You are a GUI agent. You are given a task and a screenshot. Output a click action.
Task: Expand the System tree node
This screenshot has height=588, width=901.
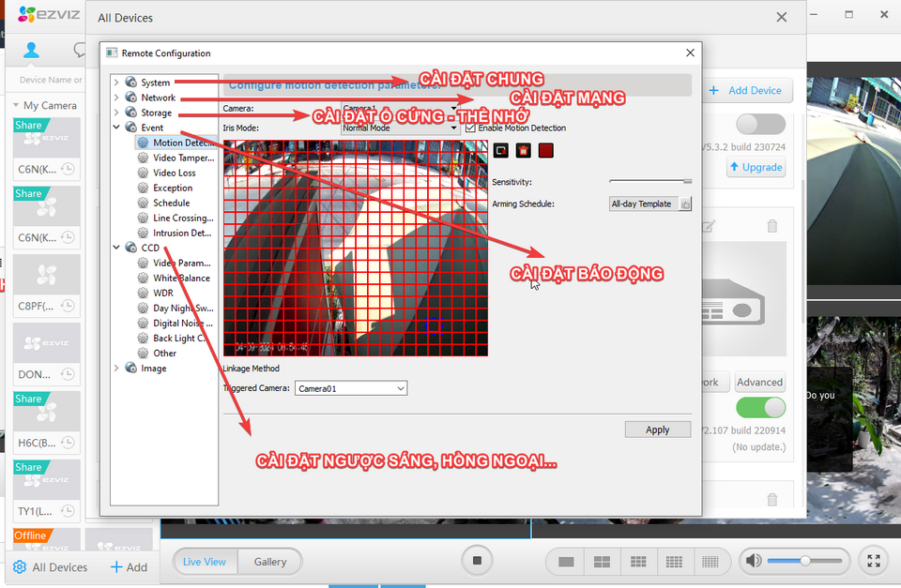116,83
